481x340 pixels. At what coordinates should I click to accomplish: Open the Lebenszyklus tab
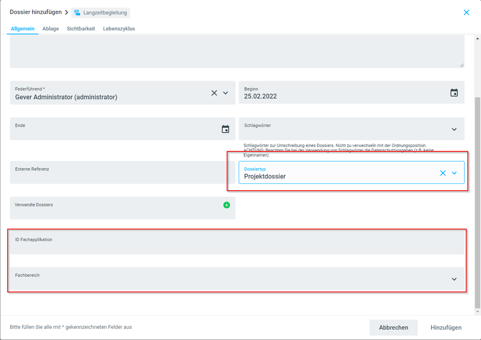pyautogui.click(x=119, y=28)
